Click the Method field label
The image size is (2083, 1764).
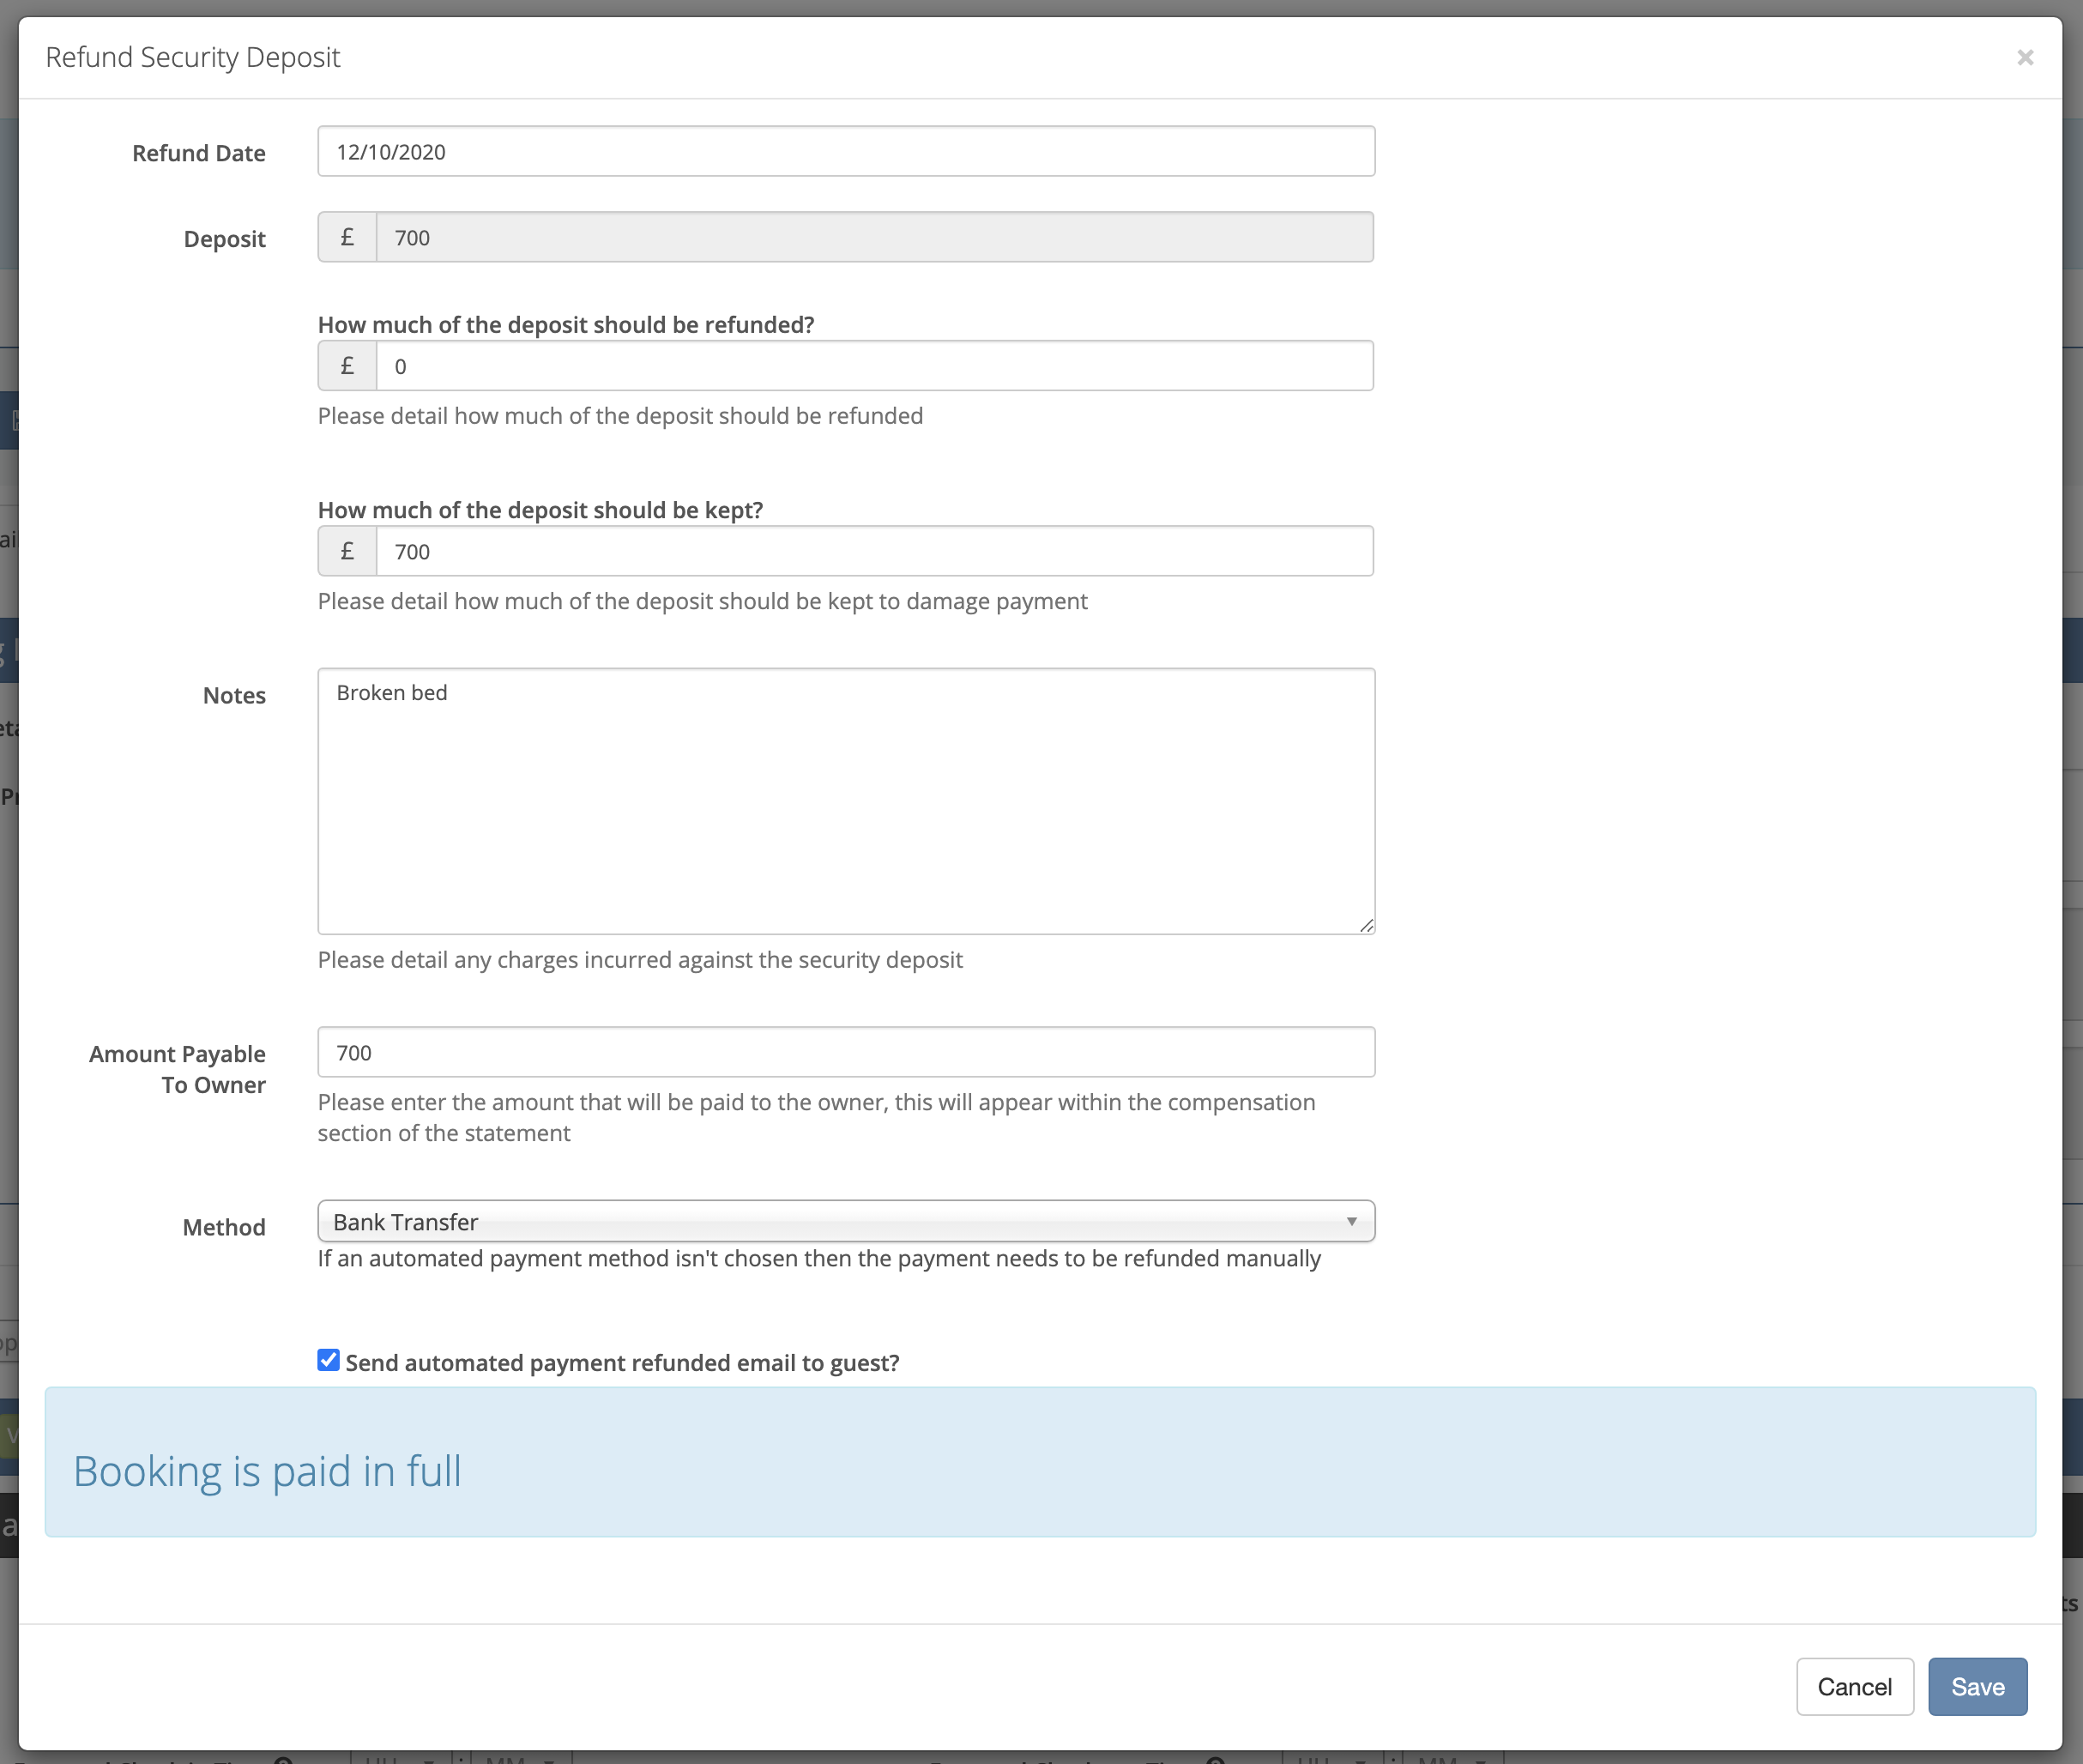pyautogui.click(x=224, y=1227)
